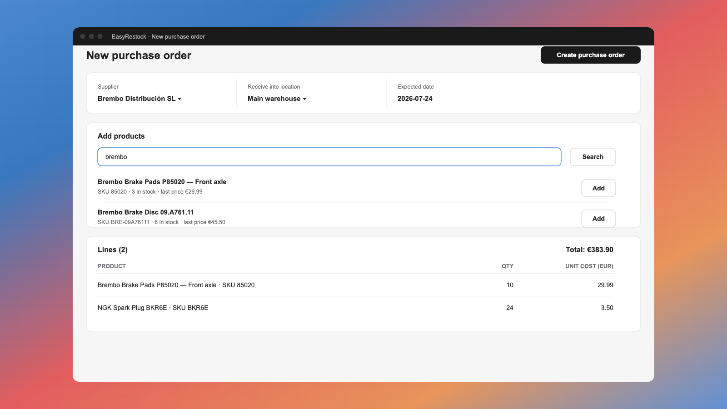Screen dimensions: 727x409
Task: Edit quantity 24 for NGK Spark Plug line
Action: click(x=510, y=308)
